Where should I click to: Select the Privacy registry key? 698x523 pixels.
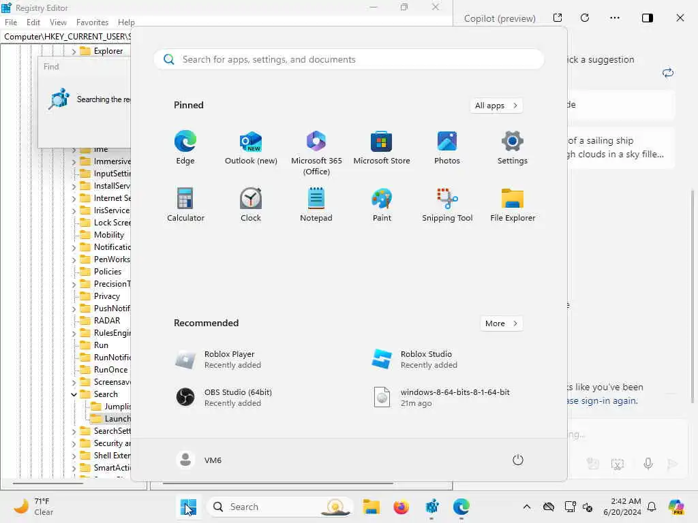107,296
